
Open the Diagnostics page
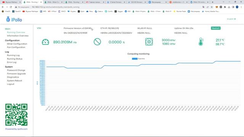(x=13, y=77)
